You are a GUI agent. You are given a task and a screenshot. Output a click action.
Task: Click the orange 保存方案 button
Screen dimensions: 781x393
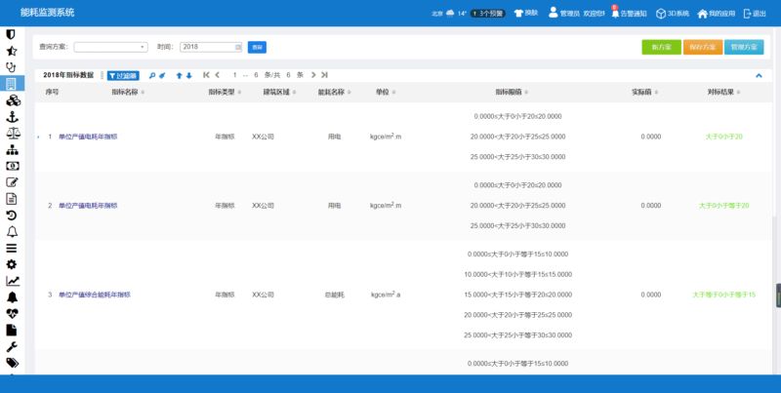pyautogui.click(x=702, y=47)
